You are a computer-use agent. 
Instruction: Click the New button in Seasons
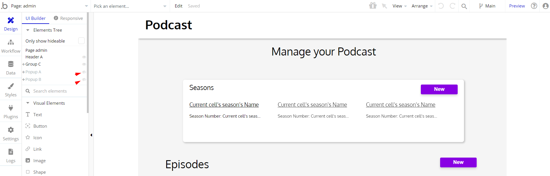tap(439, 89)
